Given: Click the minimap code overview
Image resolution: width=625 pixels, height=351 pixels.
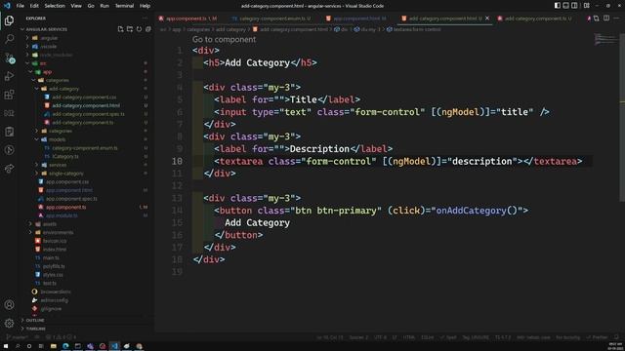Looking at the screenshot, I should point(605,39).
